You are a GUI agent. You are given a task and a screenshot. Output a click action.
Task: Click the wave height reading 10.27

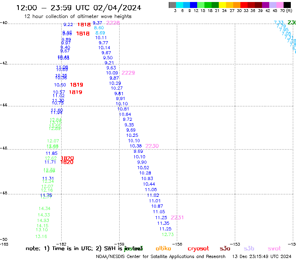[117, 88]
